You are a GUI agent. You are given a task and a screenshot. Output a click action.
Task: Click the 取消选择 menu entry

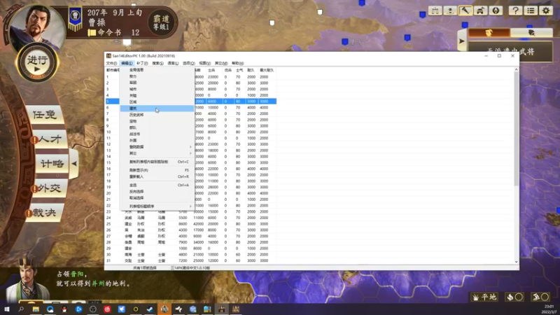point(157,197)
